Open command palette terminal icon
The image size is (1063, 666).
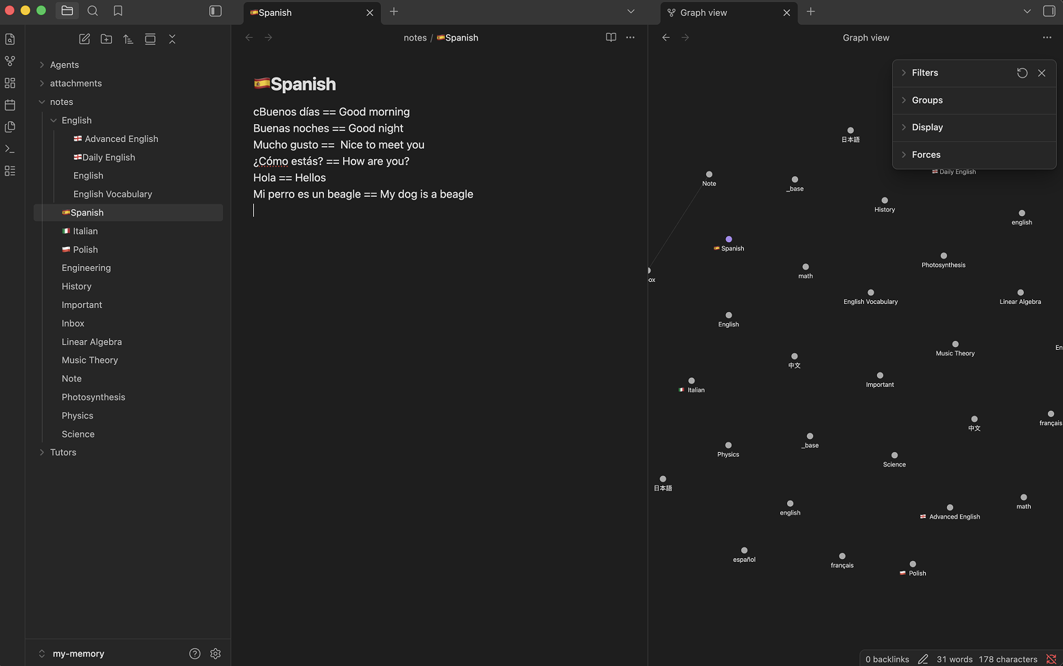point(10,149)
